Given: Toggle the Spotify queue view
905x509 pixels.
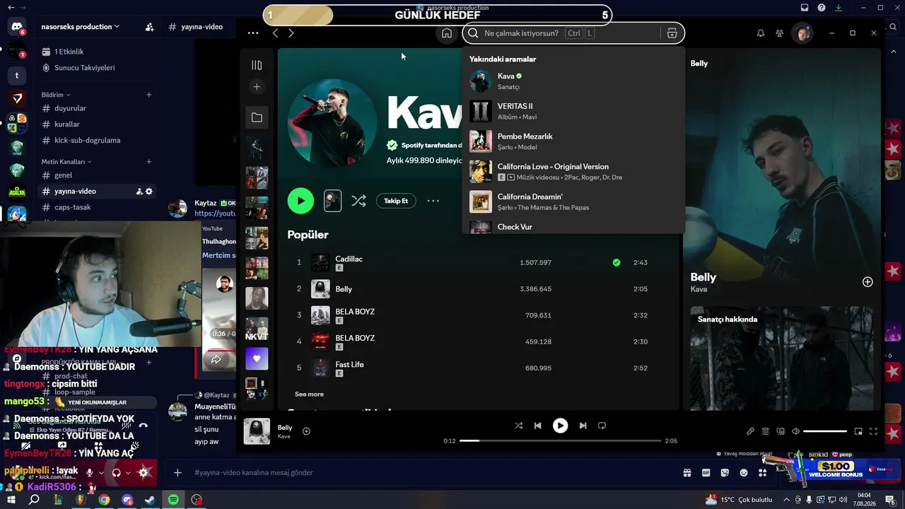Looking at the screenshot, I should click(765, 431).
